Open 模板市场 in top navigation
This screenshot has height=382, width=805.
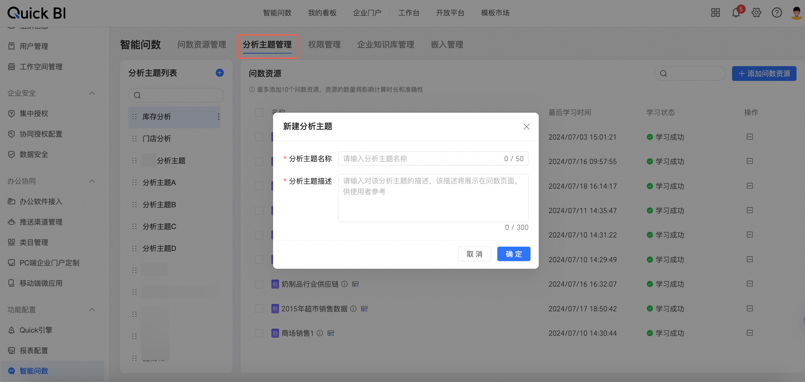(x=495, y=13)
